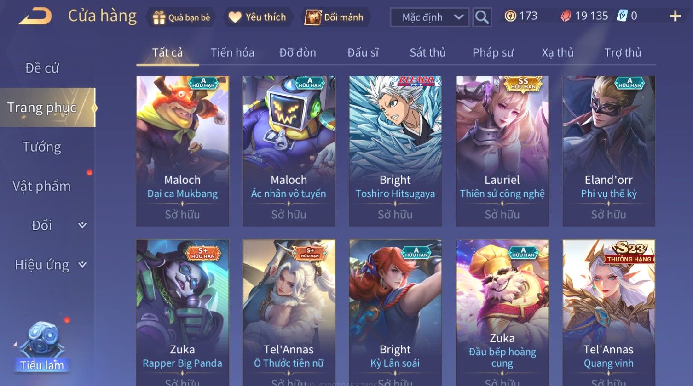This screenshot has width=693, height=386.
Task: Select Lauriel Thiên sứ công nghệ skin
Action: (502, 151)
